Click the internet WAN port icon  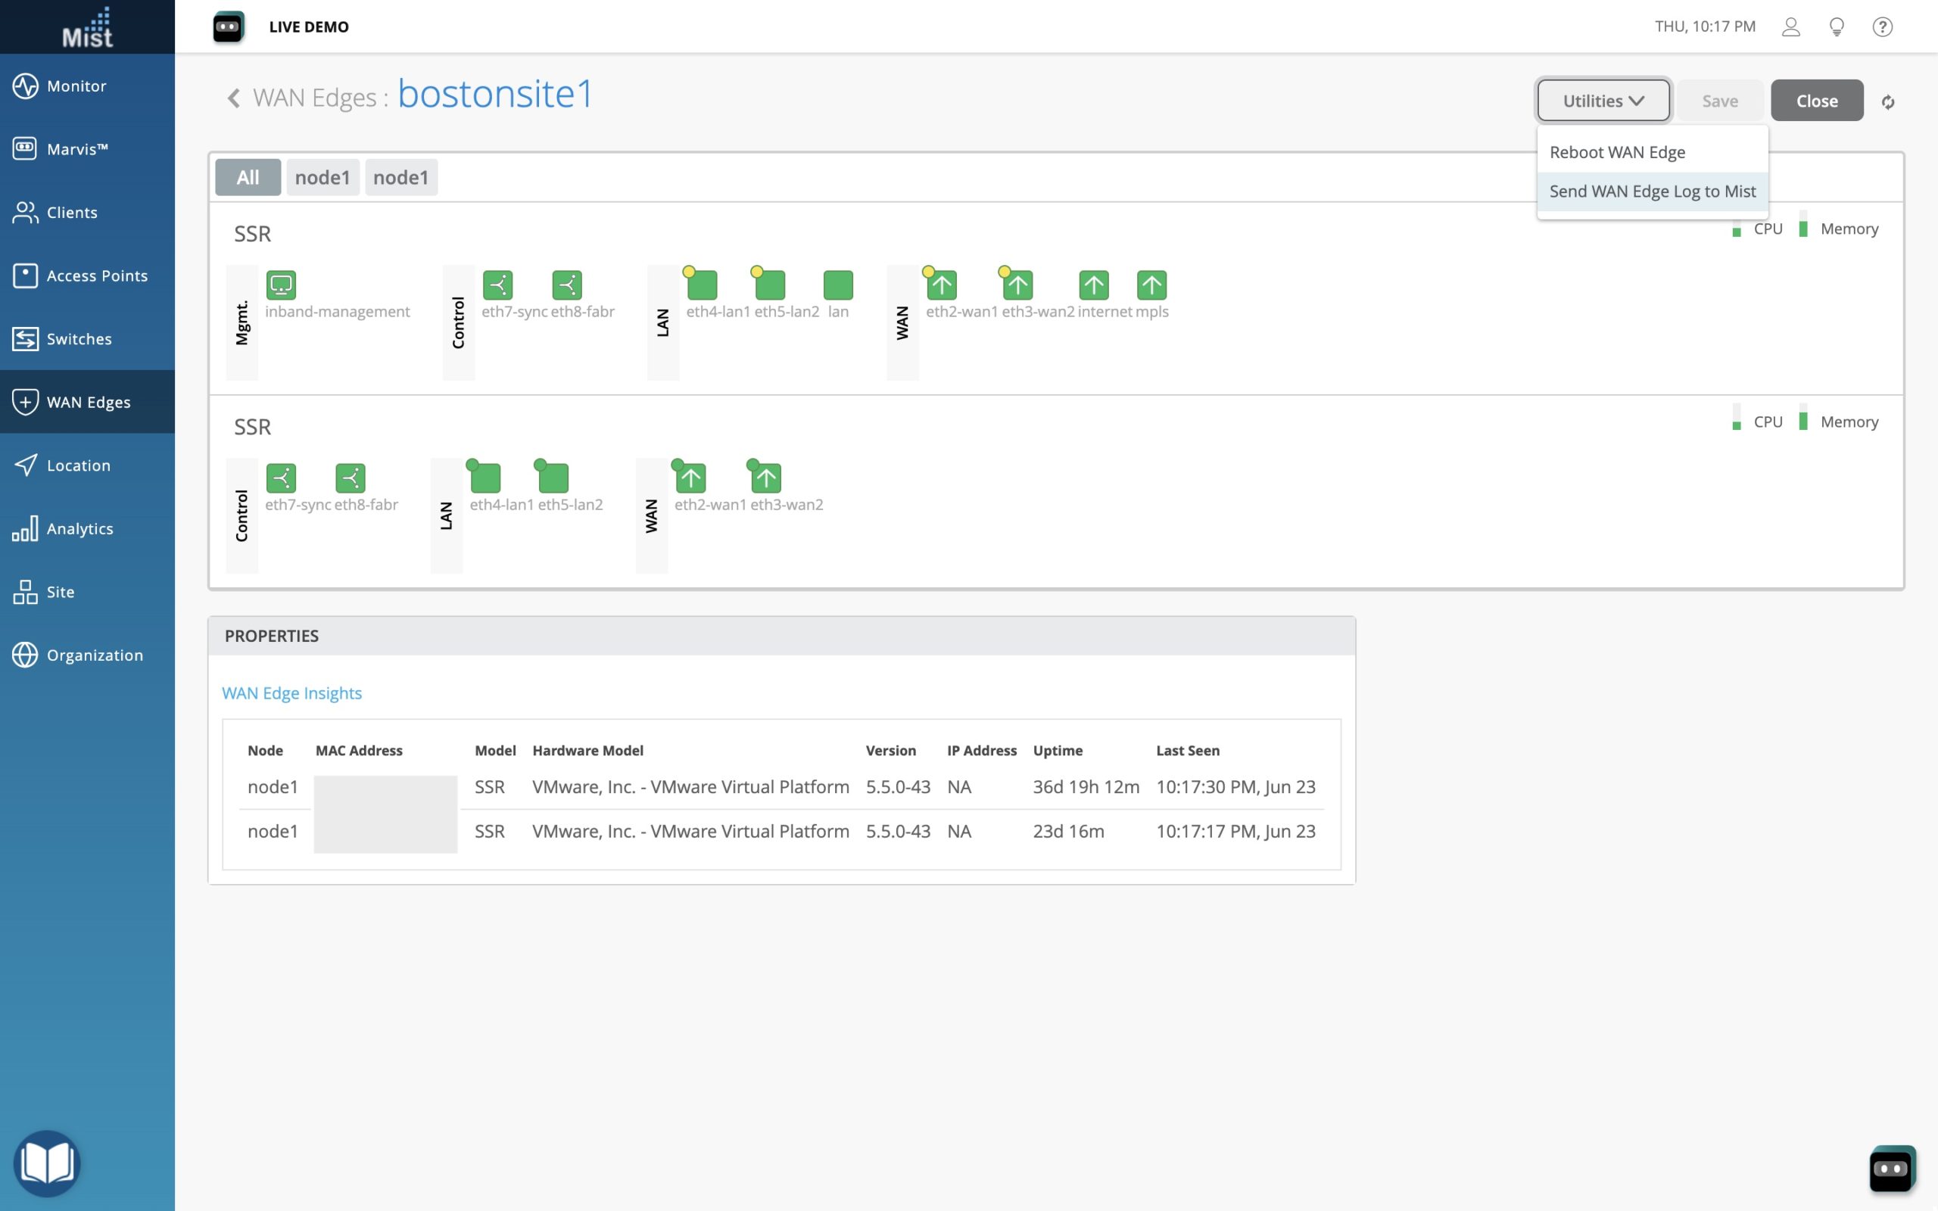coord(1093,285)
